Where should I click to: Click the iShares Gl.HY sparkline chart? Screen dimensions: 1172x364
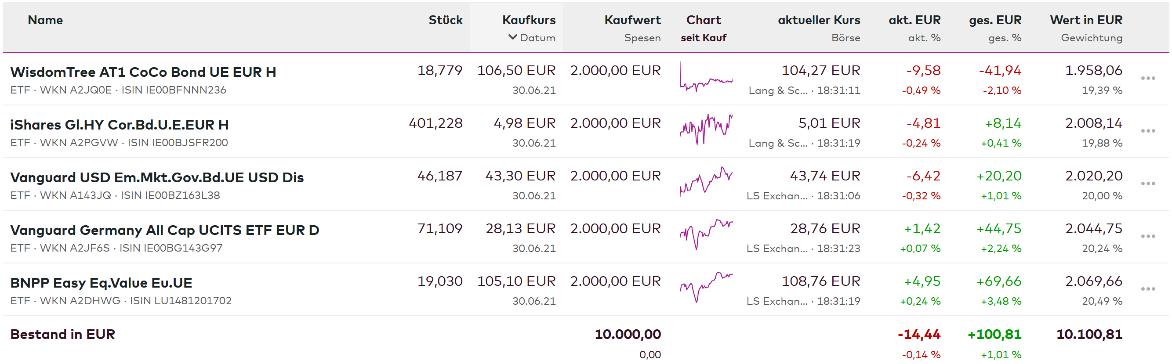tap(705, 130)
